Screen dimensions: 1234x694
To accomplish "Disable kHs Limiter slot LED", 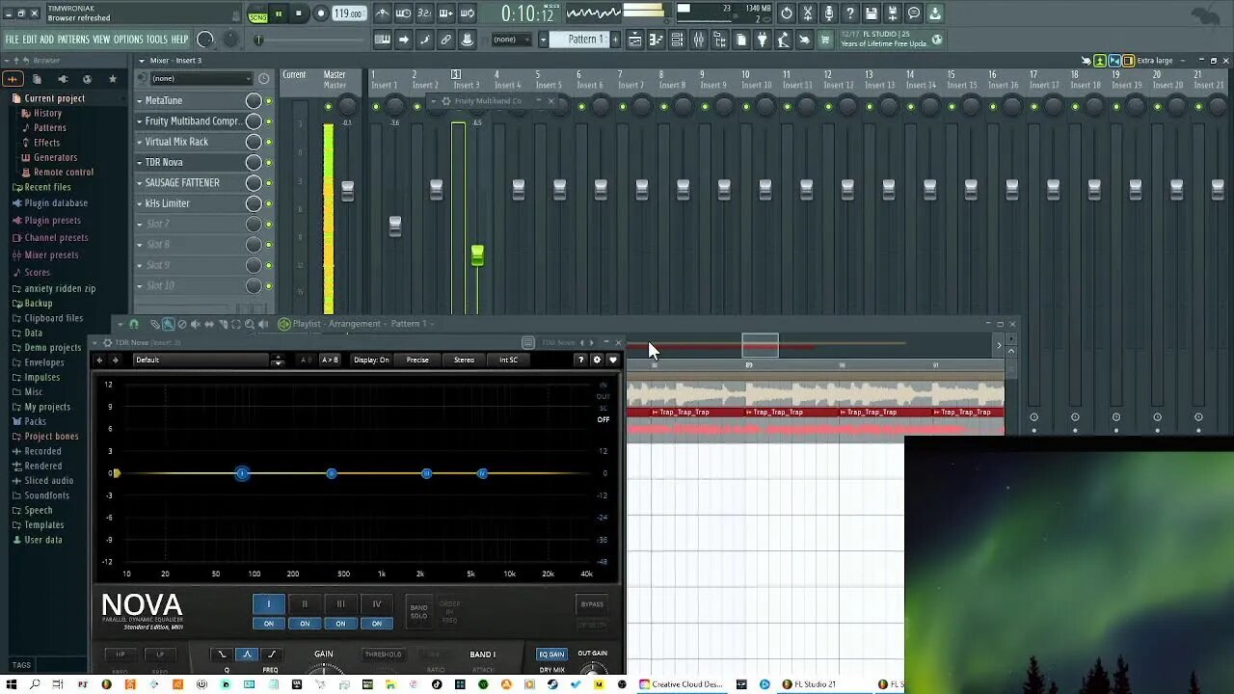I will tap(269, 203).
